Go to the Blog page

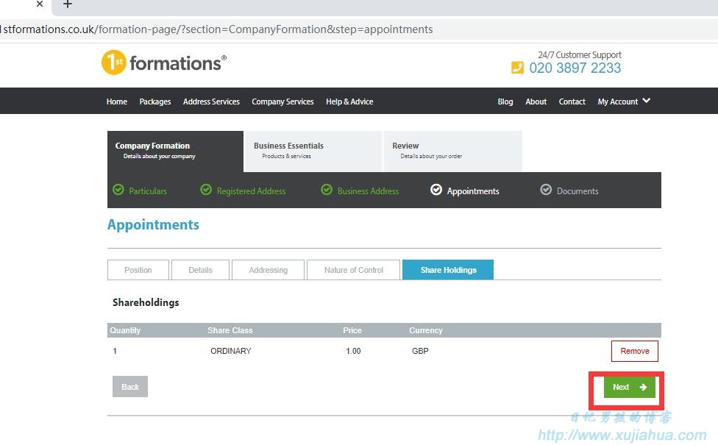tap(505, 102)
